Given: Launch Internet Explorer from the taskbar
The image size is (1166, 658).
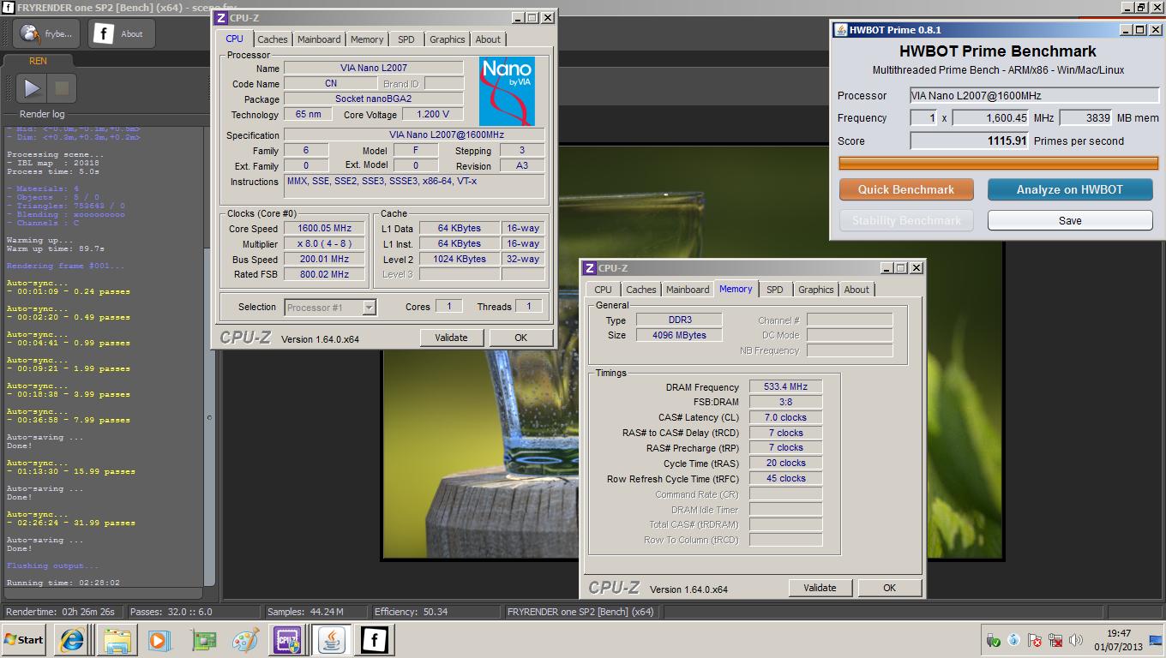Looking at the screenshot, I should tap(72, 640).
